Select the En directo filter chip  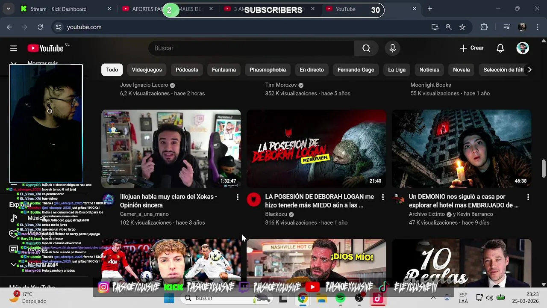tap(312, 70)
